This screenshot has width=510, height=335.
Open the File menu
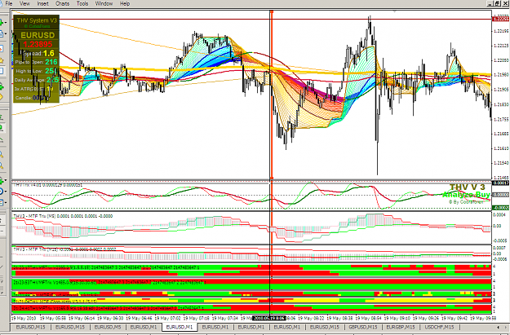(x=9, y=3)
